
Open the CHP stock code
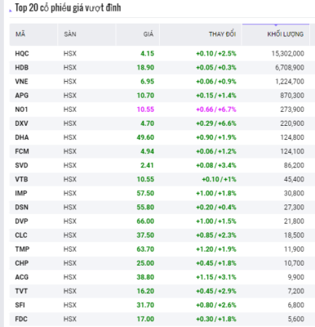click(22, 263)
